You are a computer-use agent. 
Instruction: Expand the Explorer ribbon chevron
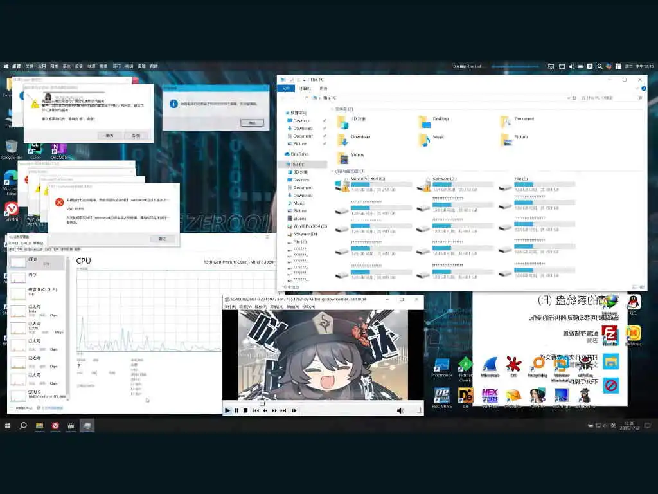[x=637, y=88]
